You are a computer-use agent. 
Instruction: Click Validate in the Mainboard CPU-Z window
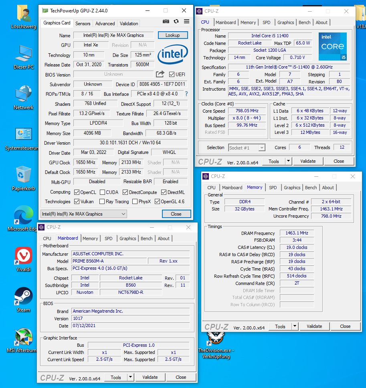tap(150, 377)
